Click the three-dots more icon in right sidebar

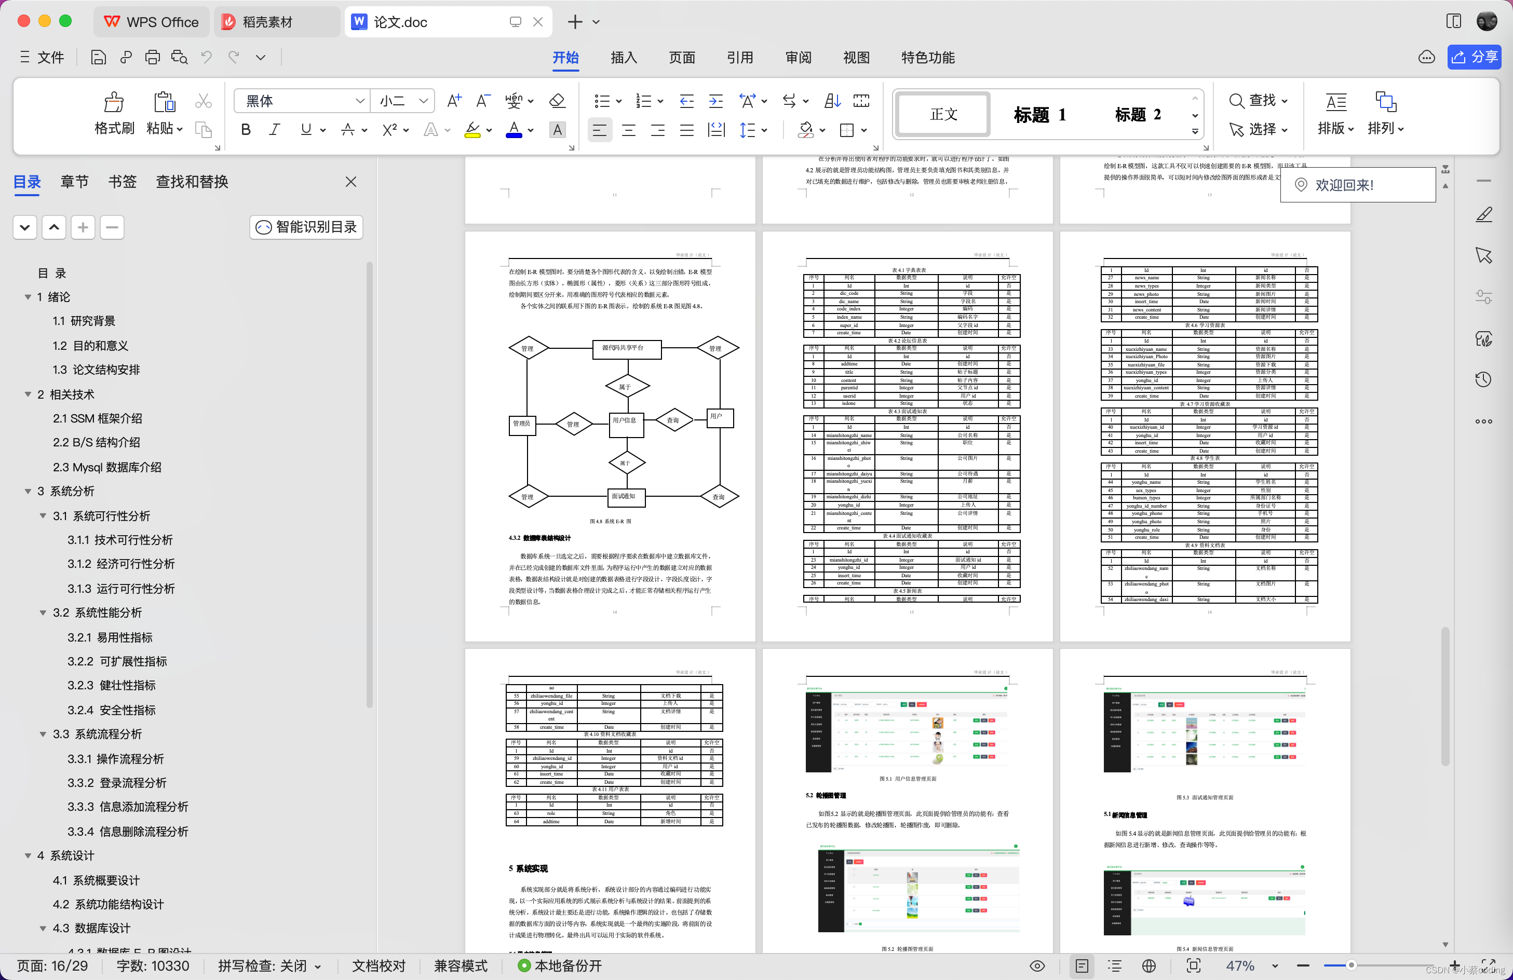tap(1484, 421)
